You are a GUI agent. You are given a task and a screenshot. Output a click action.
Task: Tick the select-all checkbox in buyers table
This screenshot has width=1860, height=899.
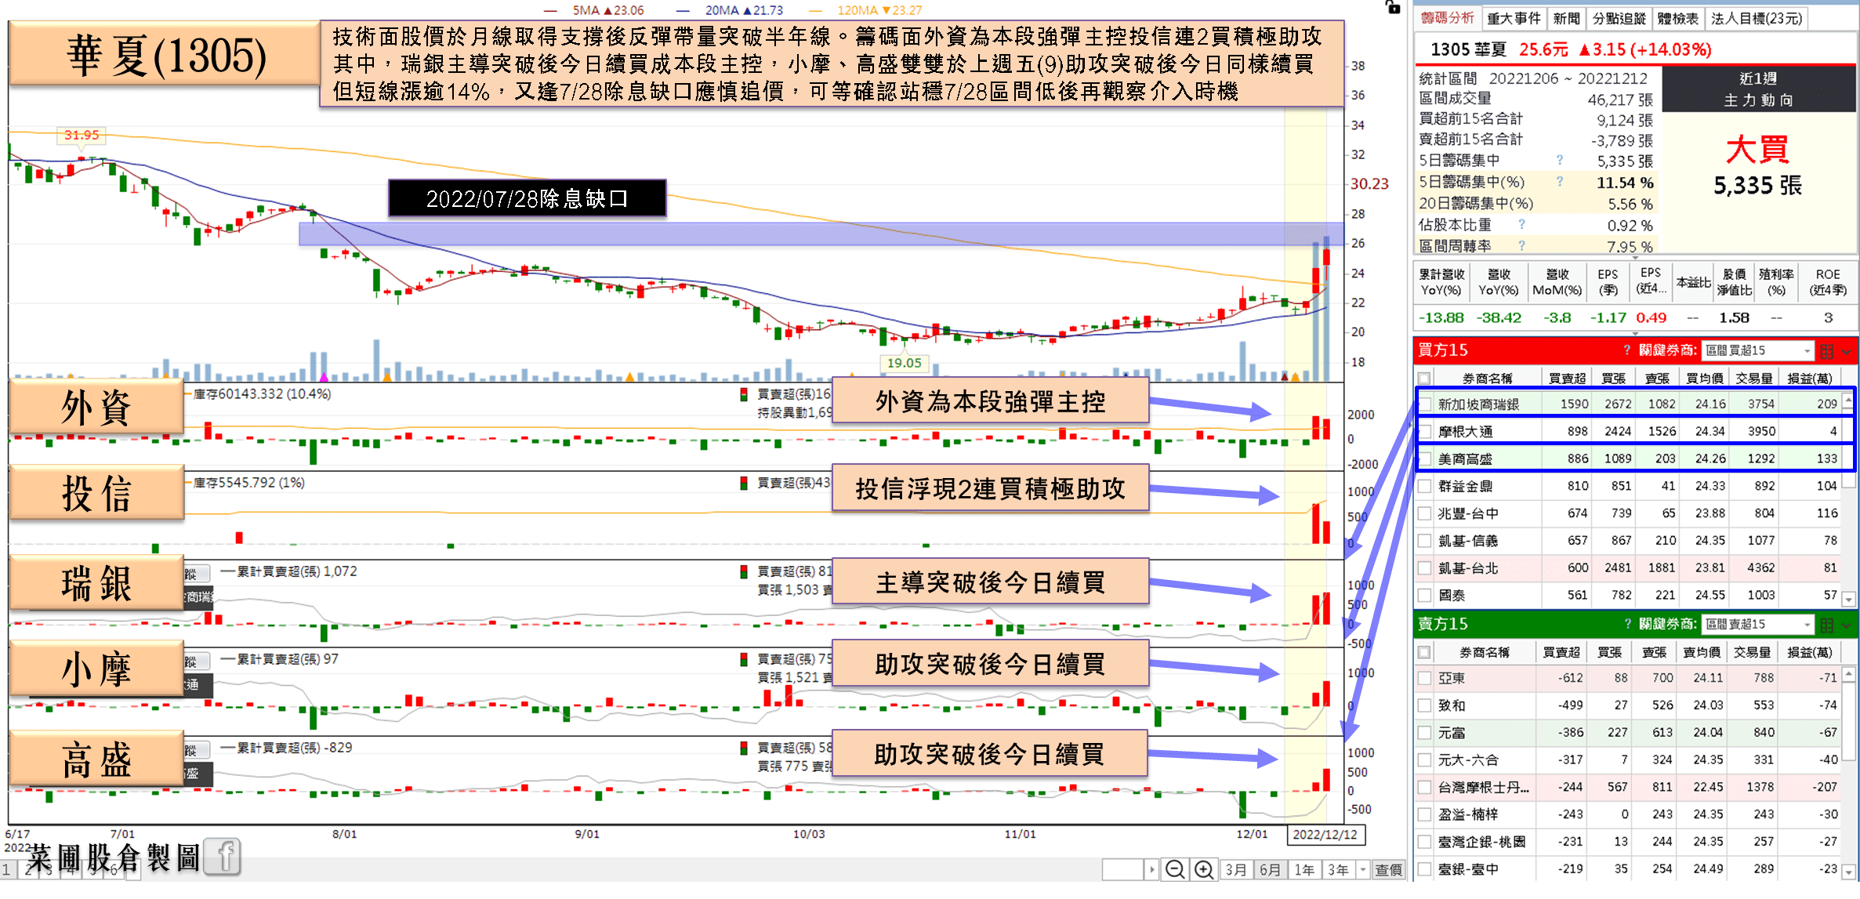click(x=1424, y=378)
